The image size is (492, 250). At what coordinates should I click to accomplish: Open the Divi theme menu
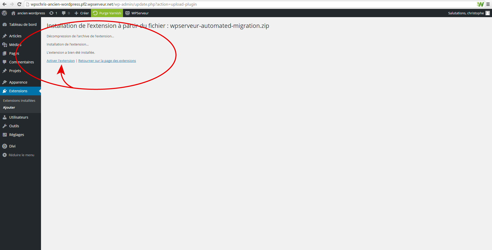click(x=12, y=146)
